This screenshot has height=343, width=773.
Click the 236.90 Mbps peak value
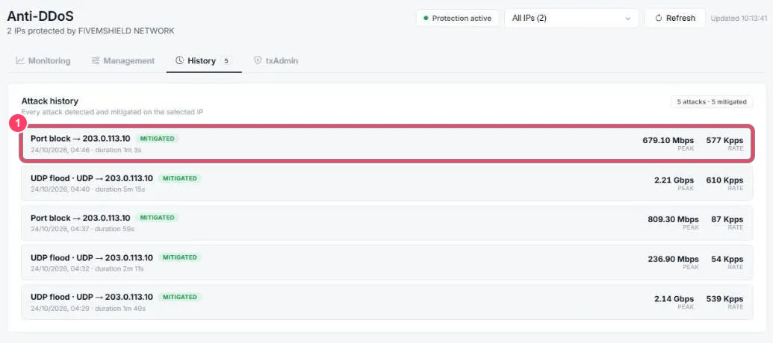click(x=673, y=259)
